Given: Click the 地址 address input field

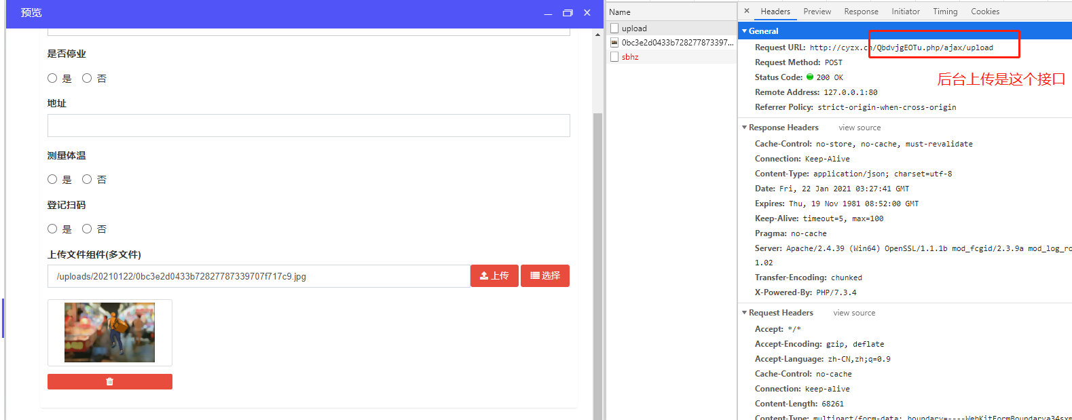Looking at the screenshot, I should pyautogui.click(x=309, y=126).
